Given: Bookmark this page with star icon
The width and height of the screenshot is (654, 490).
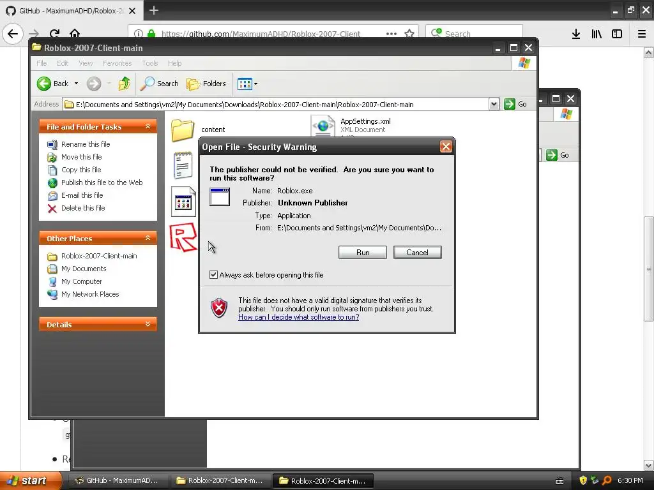Looking at the screenshot, I should coord(409,34).
